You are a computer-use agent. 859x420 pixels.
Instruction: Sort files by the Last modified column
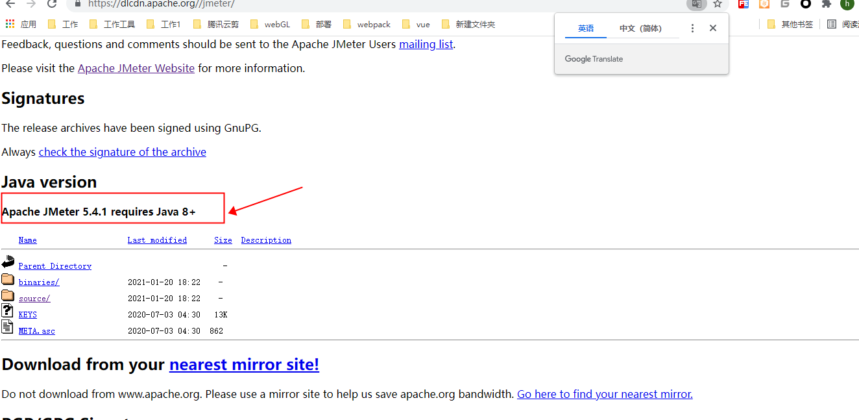coord(157,240)
